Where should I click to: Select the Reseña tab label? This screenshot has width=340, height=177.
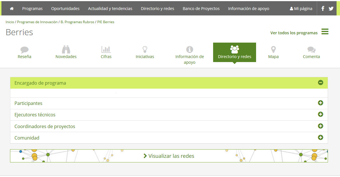pos(25,57)
